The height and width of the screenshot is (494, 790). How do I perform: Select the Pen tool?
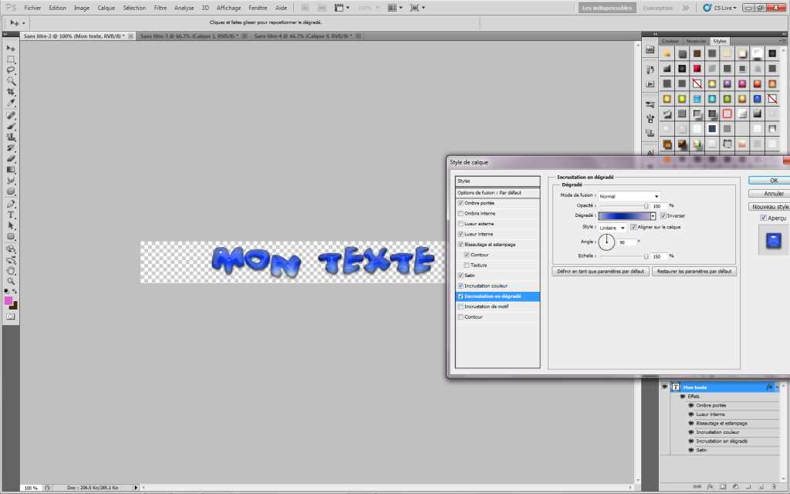point(11,204)
